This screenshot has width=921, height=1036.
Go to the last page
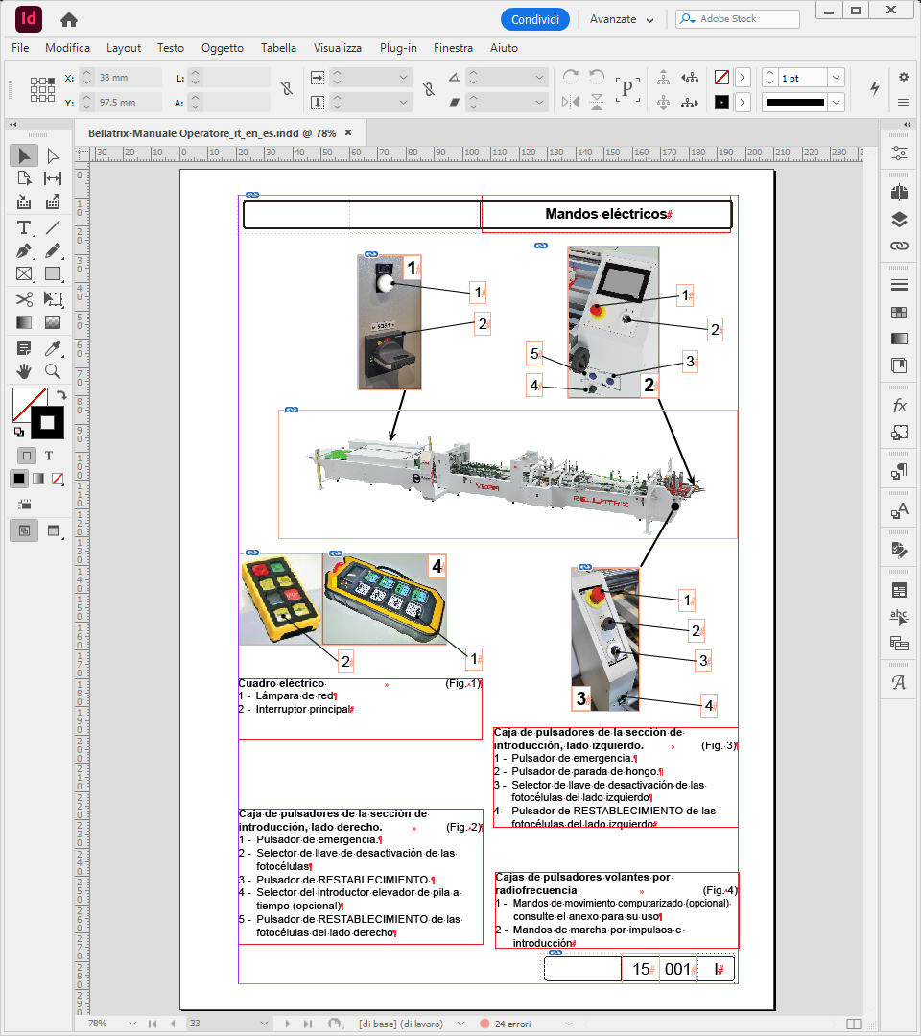point(307,1023)
